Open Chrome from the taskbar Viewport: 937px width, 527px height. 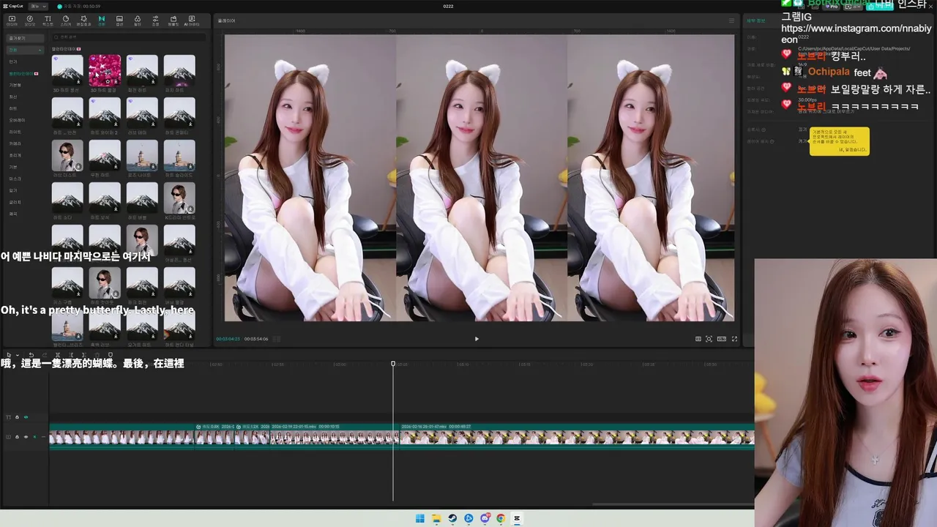501,518
